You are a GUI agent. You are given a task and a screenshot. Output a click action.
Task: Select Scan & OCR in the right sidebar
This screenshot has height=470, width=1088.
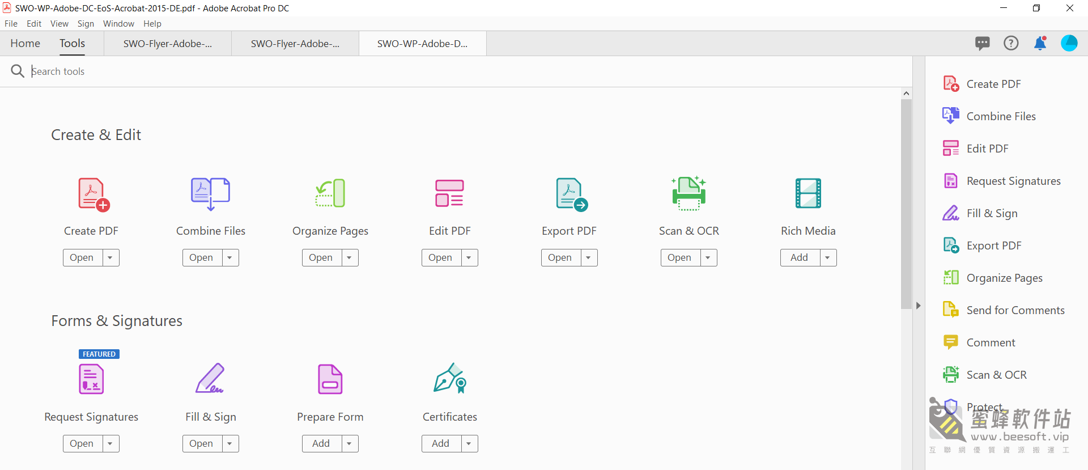point(985,375)
